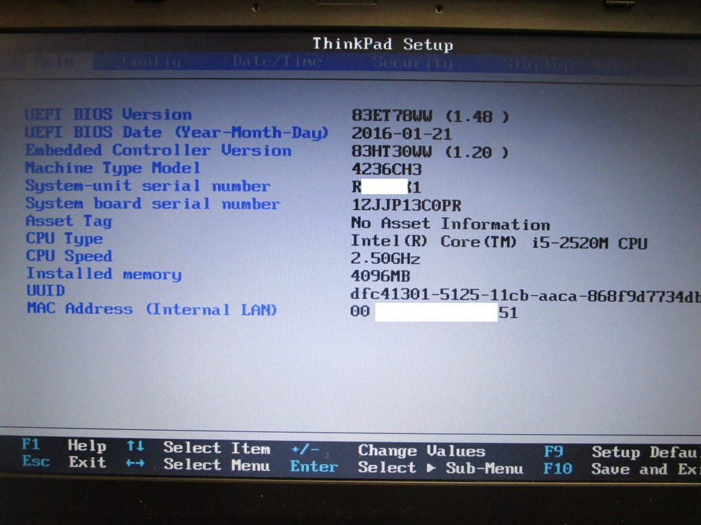The width and height of the screenshot is (701, 525).
Task: Click the Select Item hint text
Action: pyautogui.click(x=217, y=448)
